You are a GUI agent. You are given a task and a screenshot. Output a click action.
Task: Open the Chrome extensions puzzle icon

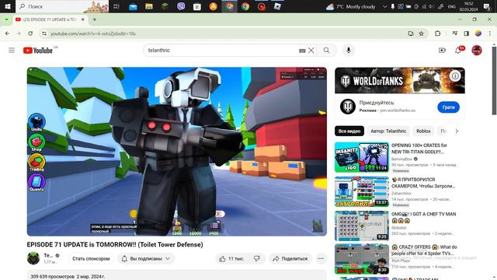pos(437,33)
